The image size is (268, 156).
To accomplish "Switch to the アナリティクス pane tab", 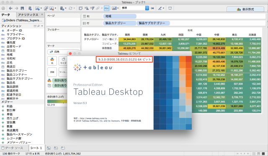I will pos(30,15).
